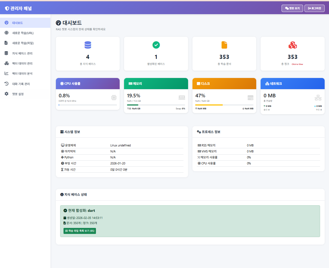Click the cubes icon for 벡터 데이터 관리
This screenshot has width=329, height=268.
7,63
